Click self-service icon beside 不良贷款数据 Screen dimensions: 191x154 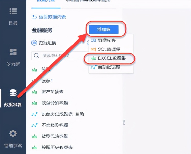tap(35, 125)
